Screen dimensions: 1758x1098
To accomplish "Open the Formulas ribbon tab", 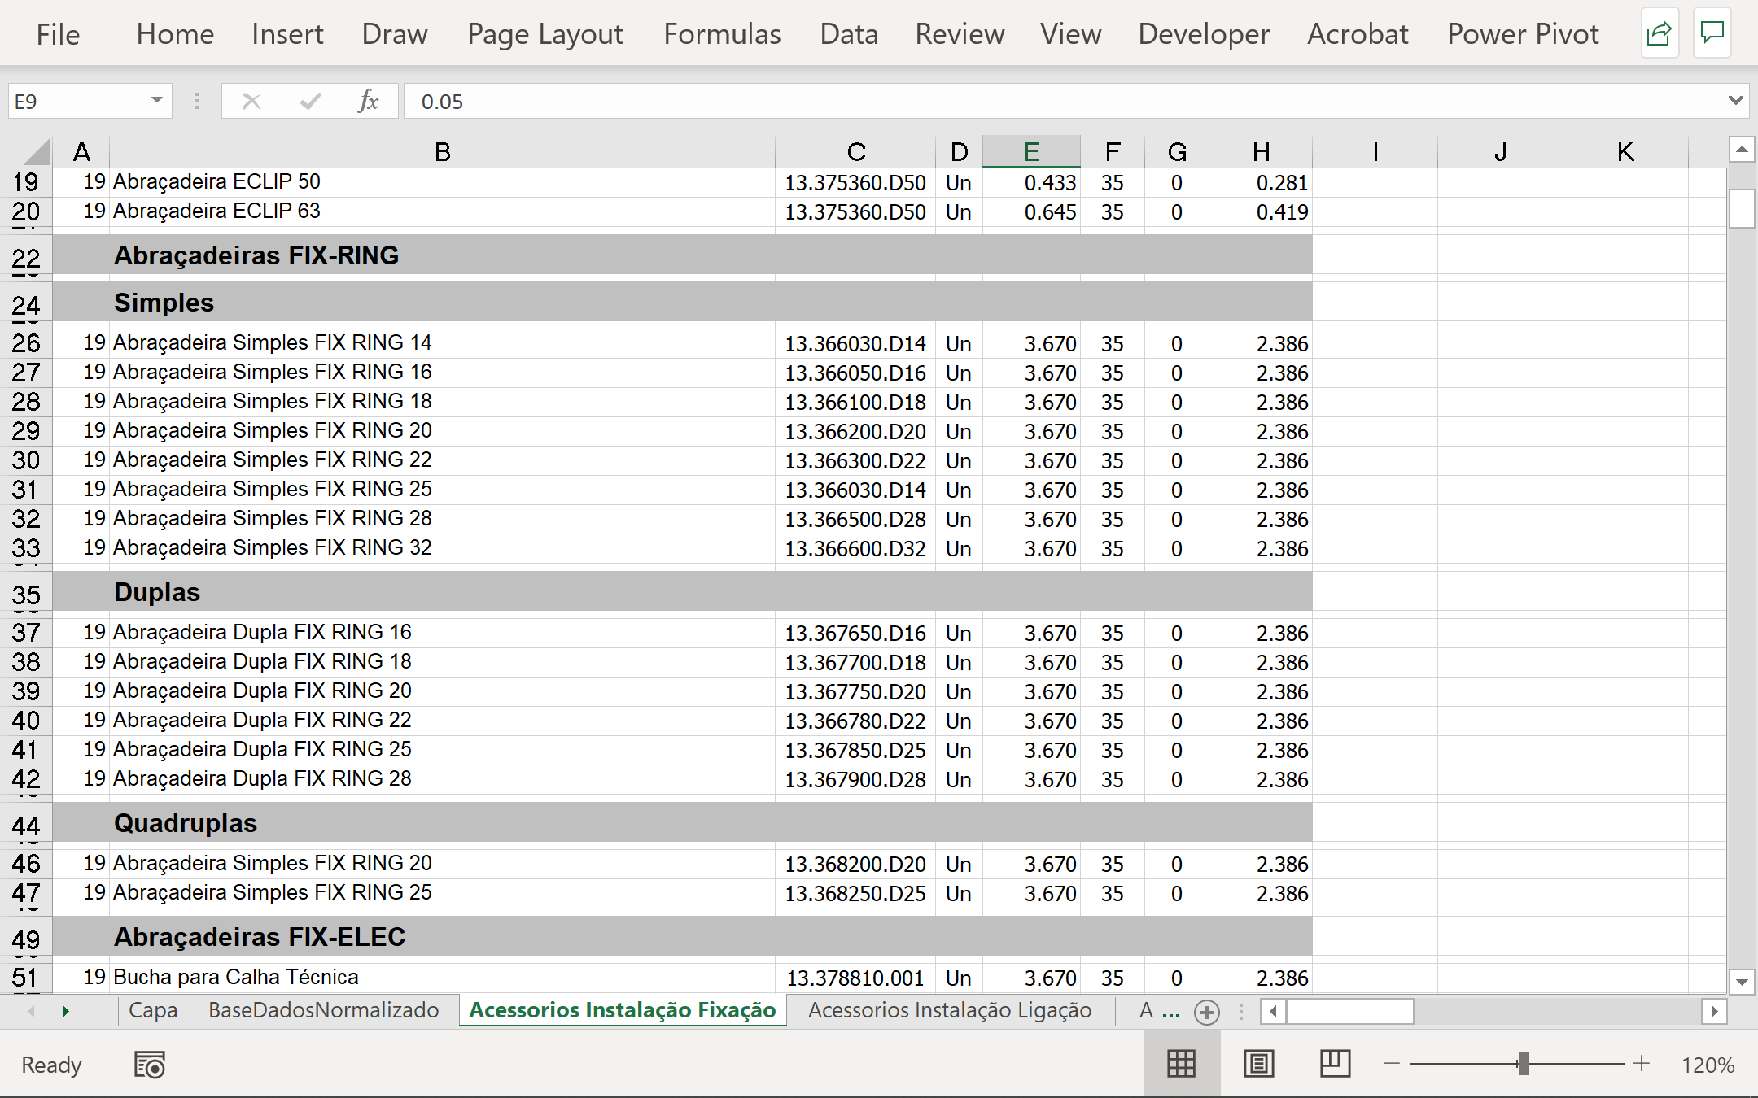I will 722,34.
